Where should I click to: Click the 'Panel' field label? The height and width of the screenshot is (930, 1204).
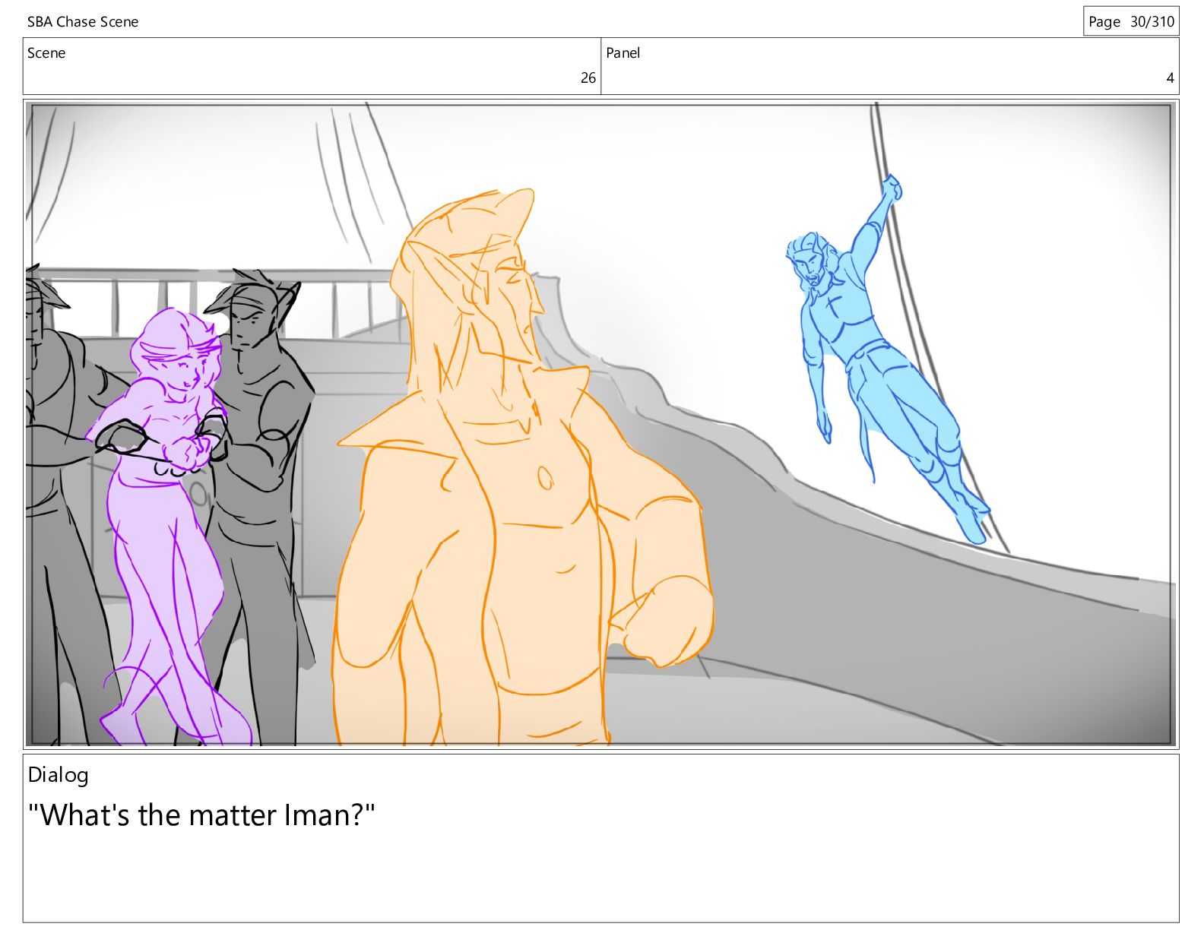point(623,53)
